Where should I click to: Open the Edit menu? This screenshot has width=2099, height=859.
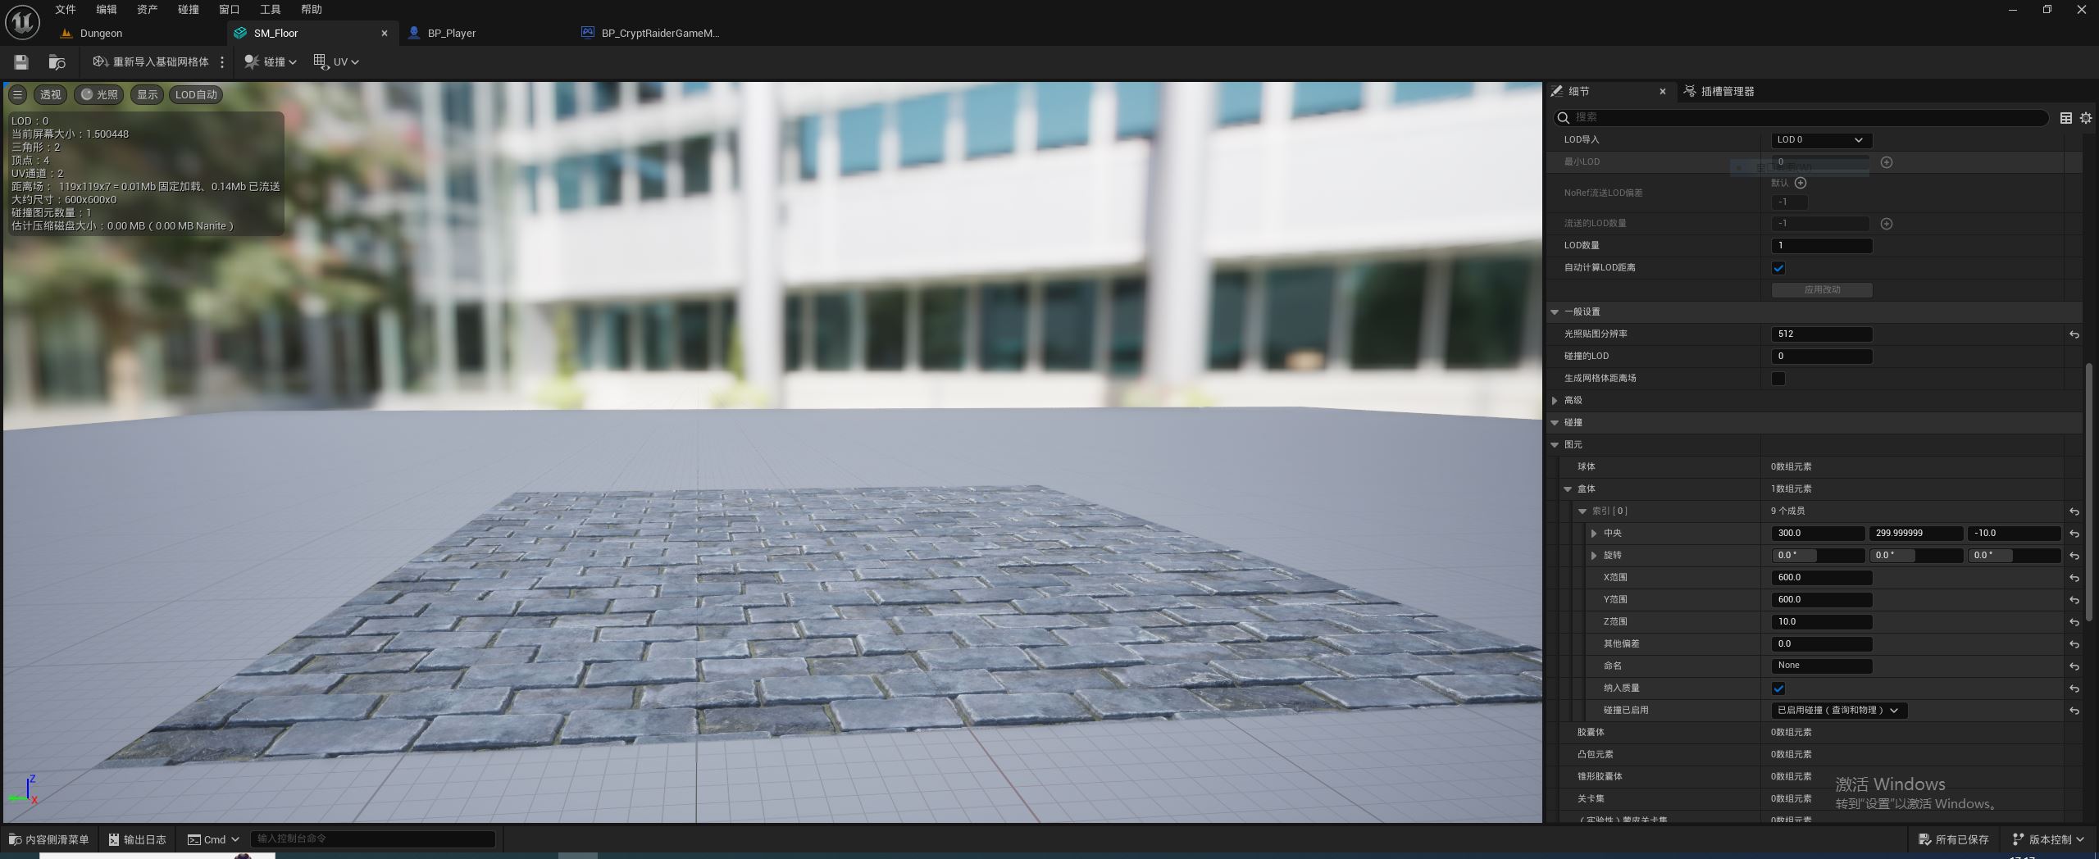click(107, 9)
